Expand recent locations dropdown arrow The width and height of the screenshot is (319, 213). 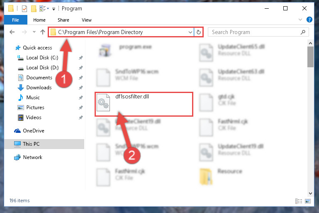34,32
